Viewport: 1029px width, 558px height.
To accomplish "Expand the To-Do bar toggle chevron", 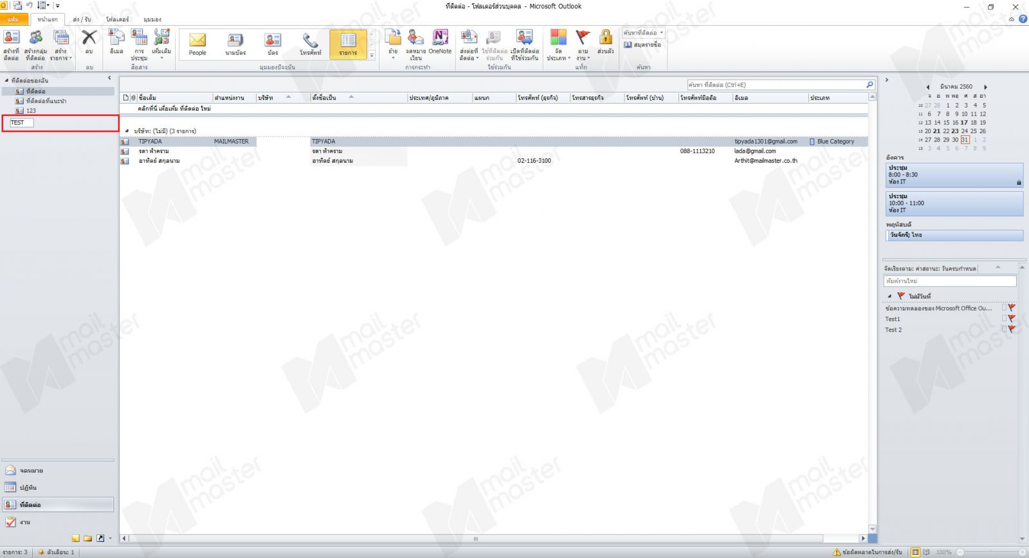I will 886,80.
